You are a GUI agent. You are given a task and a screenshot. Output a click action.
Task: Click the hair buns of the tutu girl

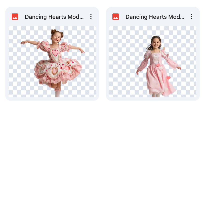[x=57, y=32]
